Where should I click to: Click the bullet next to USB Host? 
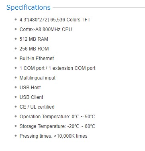click(x=16, y=87)
